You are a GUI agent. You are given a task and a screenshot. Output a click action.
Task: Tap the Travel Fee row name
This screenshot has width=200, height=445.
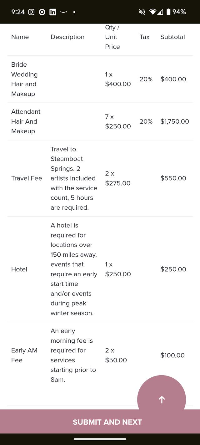pos(27,178)
